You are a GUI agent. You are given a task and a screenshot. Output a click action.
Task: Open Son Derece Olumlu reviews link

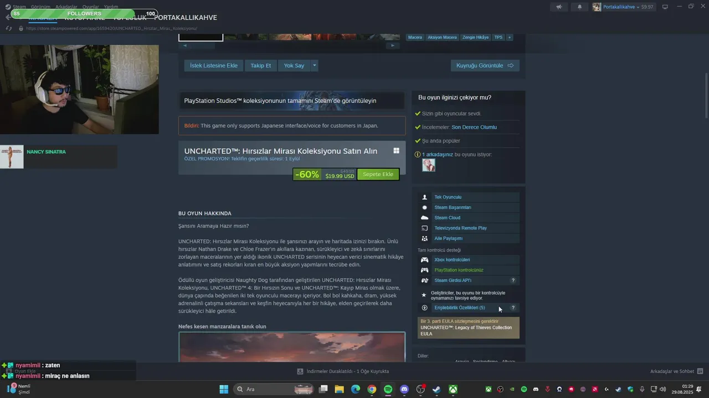coord(474,127)
